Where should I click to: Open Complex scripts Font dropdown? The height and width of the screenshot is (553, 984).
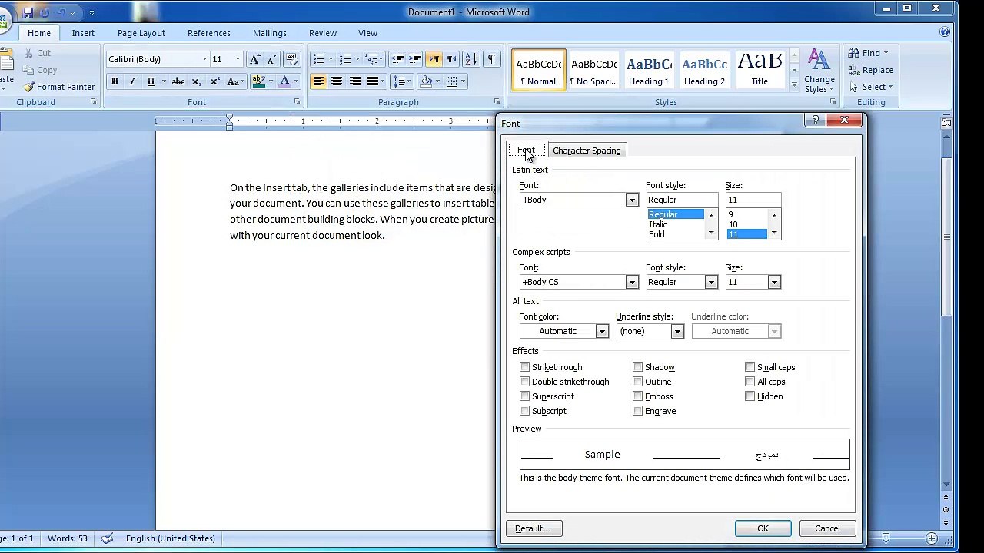point(631,282)
